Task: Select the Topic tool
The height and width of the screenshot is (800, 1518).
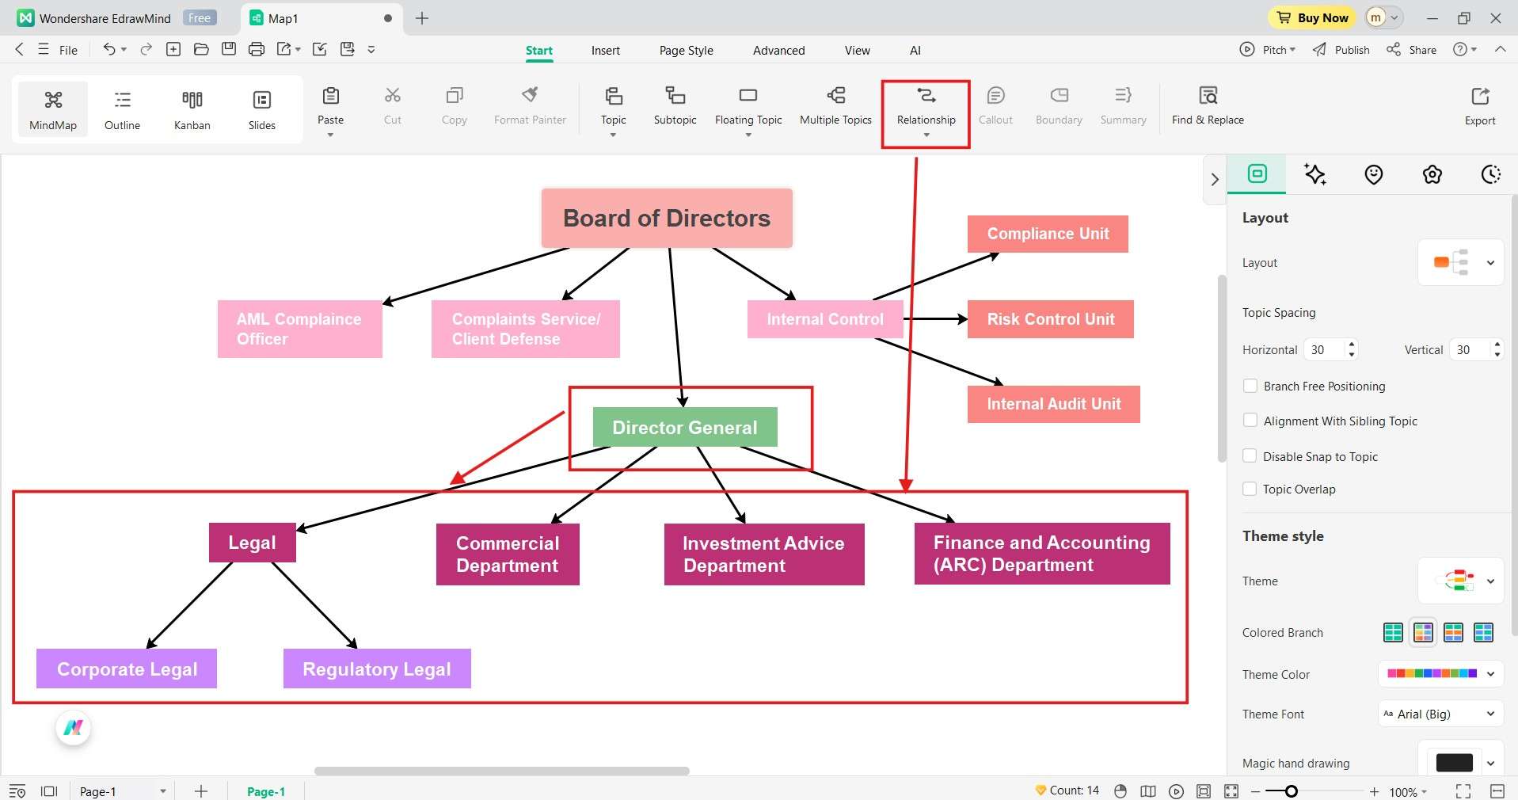Action: tap(613, 107)
